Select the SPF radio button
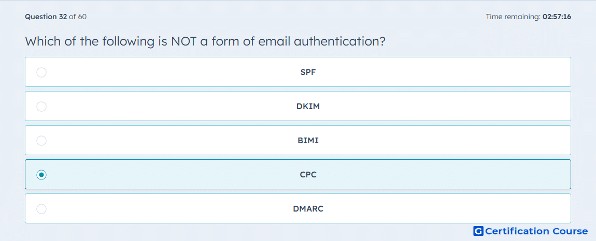The height and width of the screenshot is (241, 596). [41, 72]
